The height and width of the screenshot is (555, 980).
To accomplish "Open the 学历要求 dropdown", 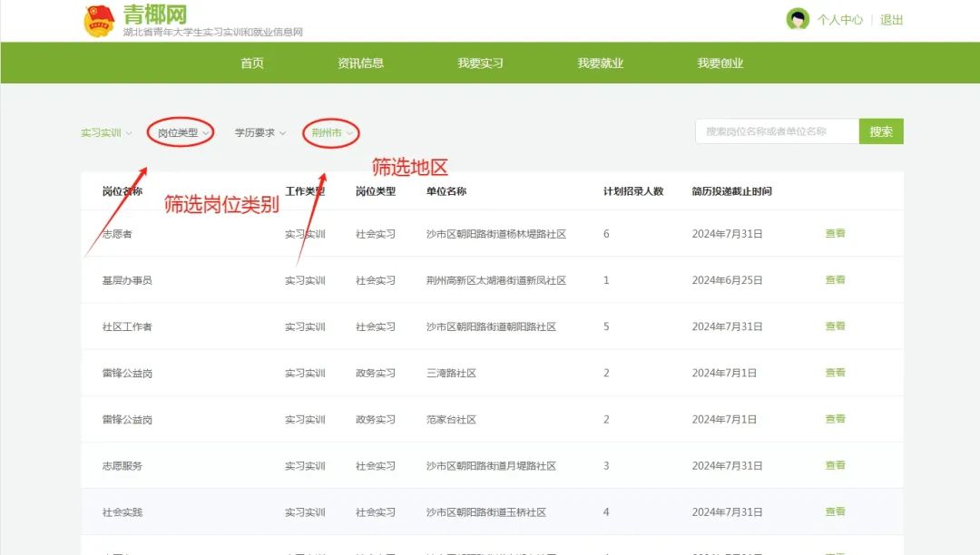I will [260, 133].
